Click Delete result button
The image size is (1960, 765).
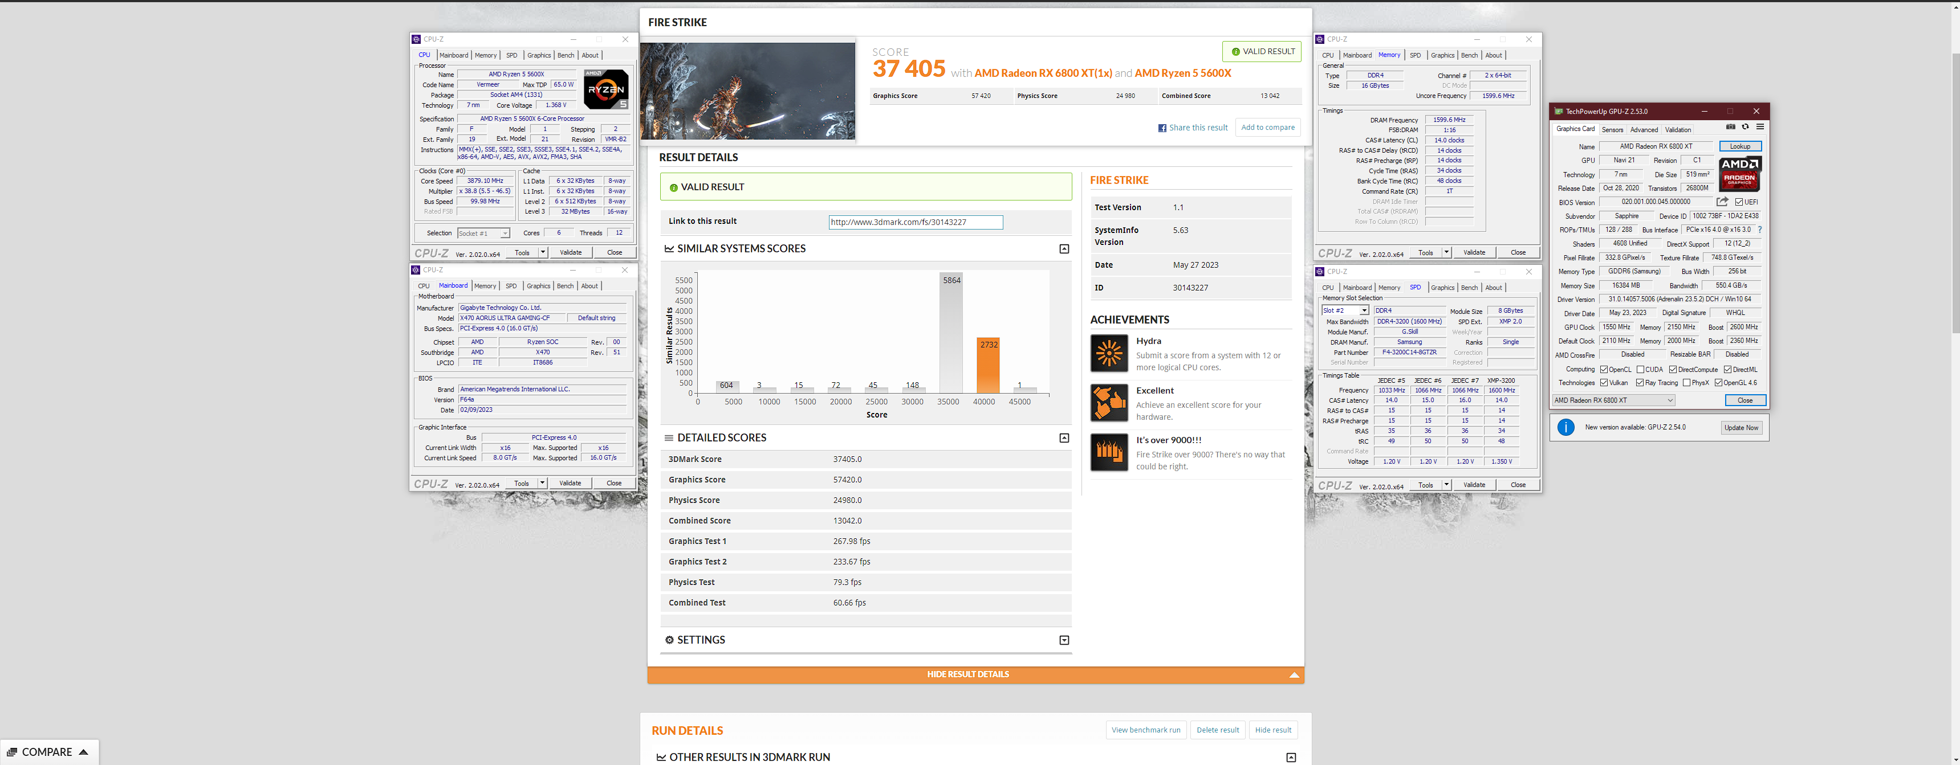point(1217,730)
